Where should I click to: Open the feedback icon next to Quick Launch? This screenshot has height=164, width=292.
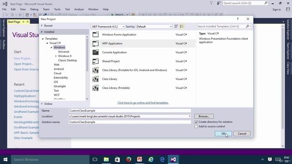219,3
